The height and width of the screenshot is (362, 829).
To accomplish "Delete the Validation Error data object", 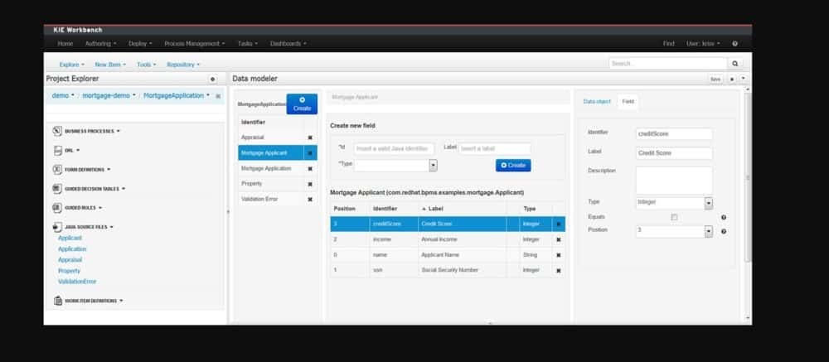I will click(x=310, y=199).
